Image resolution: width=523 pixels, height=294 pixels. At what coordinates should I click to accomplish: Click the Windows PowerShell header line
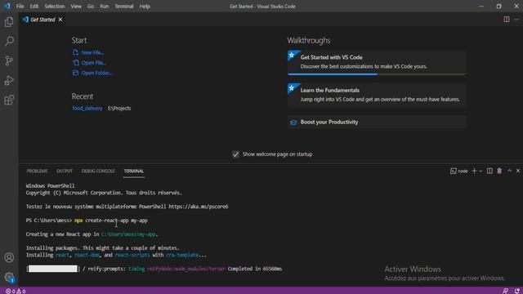[x=51, y=185]
